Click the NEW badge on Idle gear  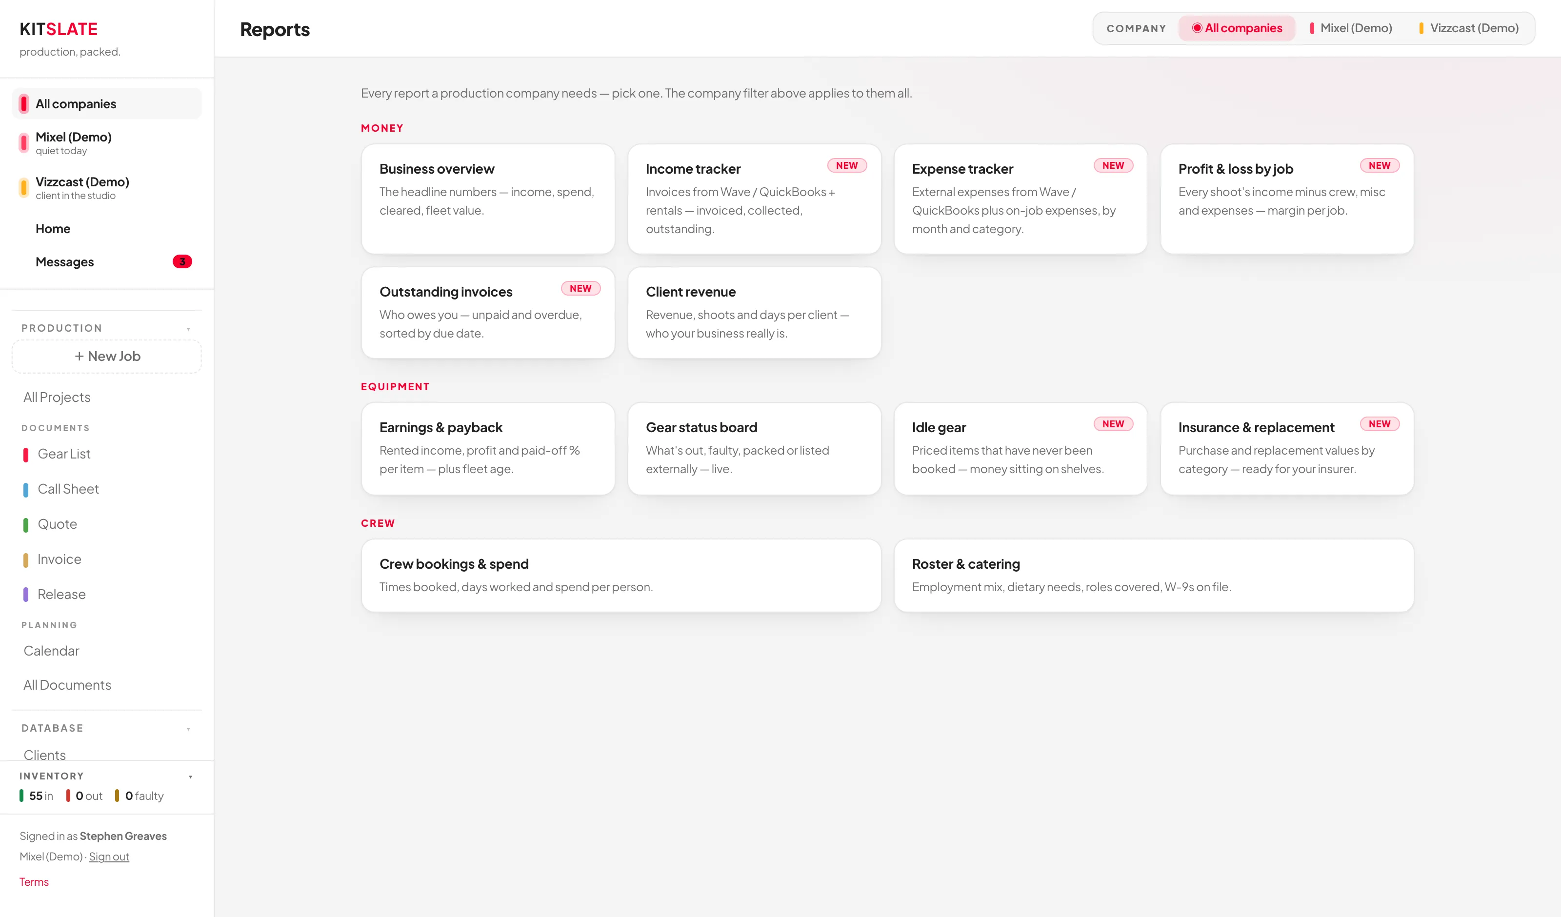pyautogui.click(x=1113, y=424)
